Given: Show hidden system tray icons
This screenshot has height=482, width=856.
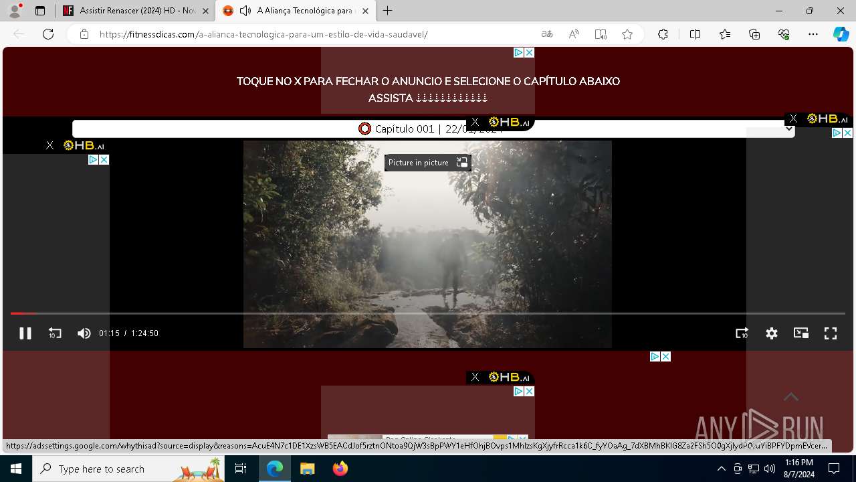Looking at the screenshot, I should point(721,469).
